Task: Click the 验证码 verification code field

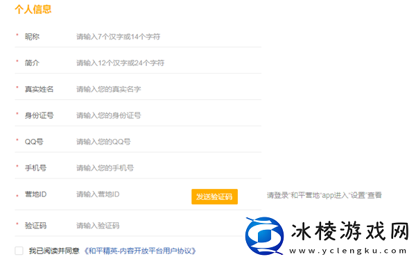Action: click(159, 226)
